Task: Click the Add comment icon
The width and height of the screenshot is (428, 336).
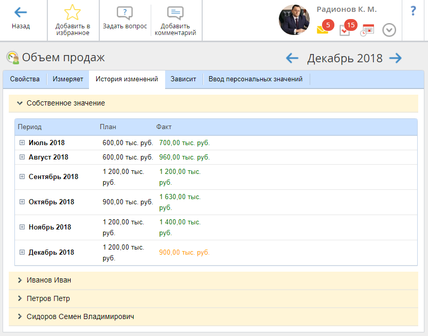Action: click(175, 13)
